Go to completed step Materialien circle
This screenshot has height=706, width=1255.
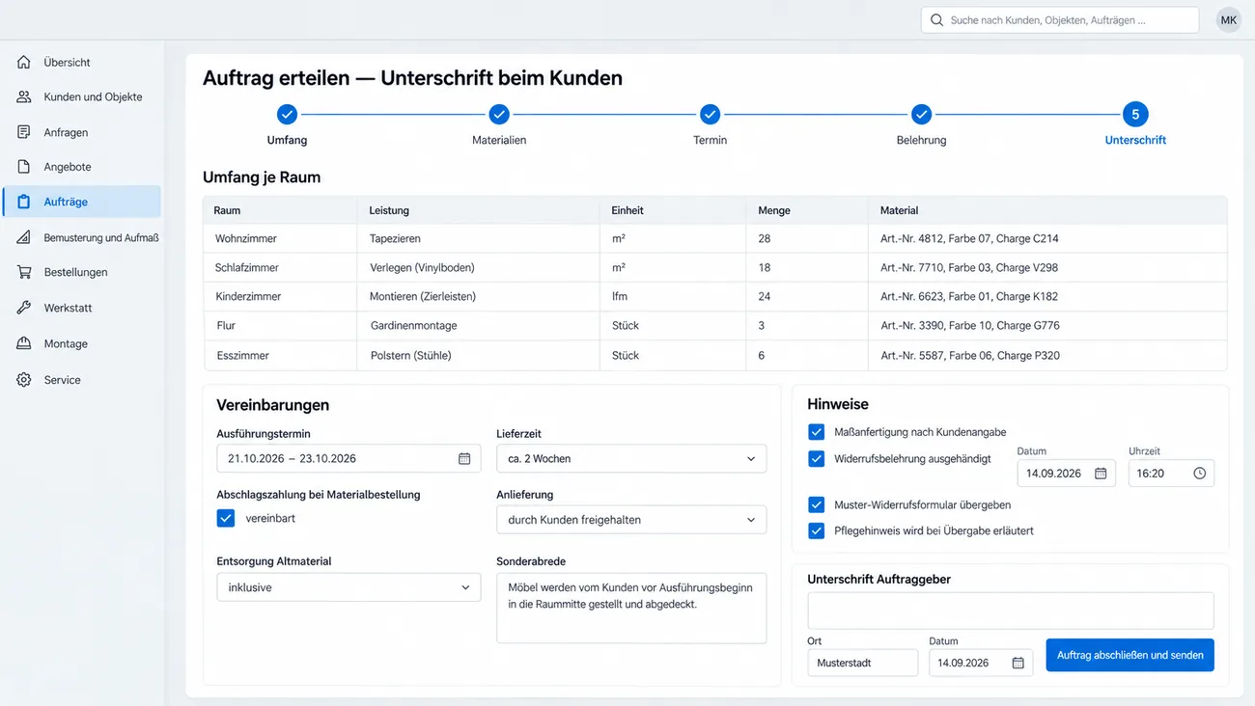499,115
